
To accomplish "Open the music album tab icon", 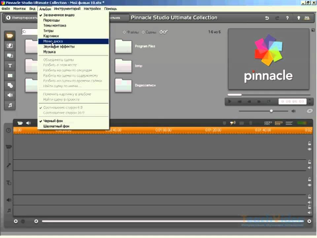I will [x=10, y=105].
